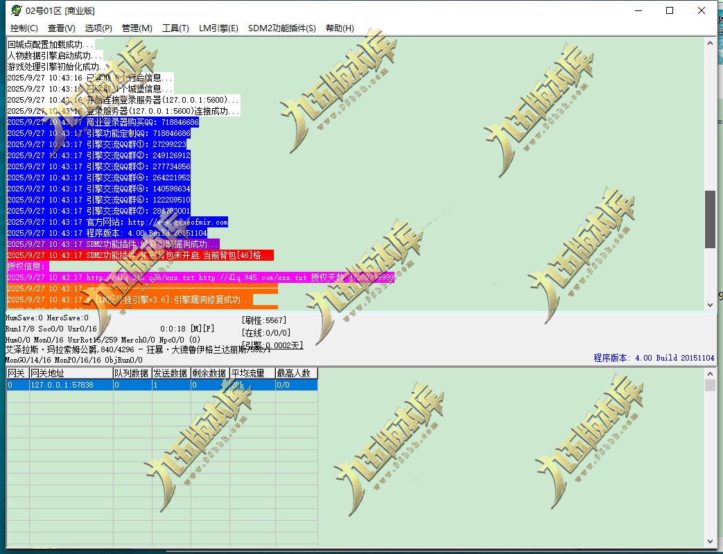The image size is (723, 554).
Task: Open the 控制(C) menu
Action: [24, 28]
